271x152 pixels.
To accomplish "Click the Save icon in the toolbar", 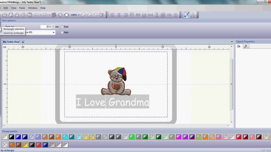I will tap(11, 15).
